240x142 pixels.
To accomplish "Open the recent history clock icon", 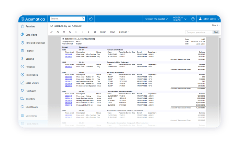I will [91, 19].
